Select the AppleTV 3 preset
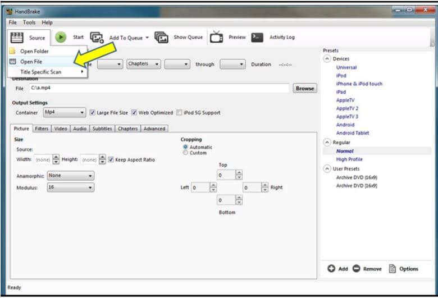Image resolution: width=438 pixels, height=298 pixels. point(347,117)
